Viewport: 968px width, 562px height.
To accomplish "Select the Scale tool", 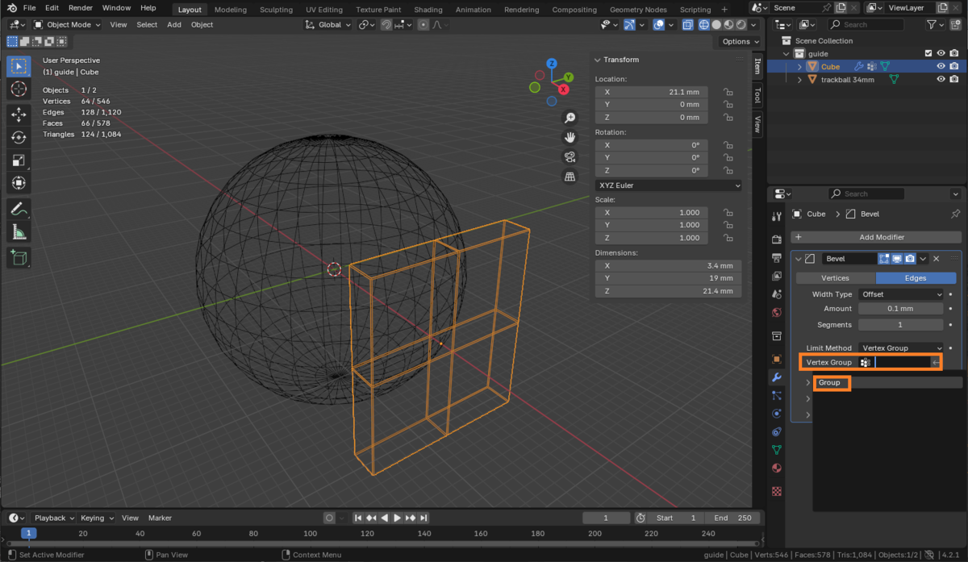I will [19, 160].
